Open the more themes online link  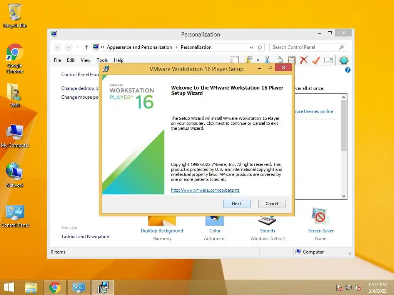coord(314,111)
